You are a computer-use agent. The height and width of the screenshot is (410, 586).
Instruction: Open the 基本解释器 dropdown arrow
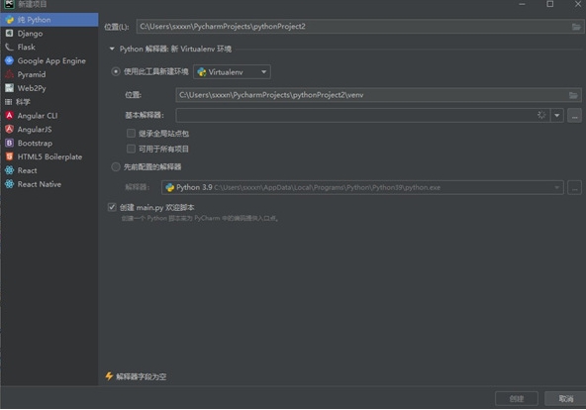pyautogui.click(x=557, y=116)
